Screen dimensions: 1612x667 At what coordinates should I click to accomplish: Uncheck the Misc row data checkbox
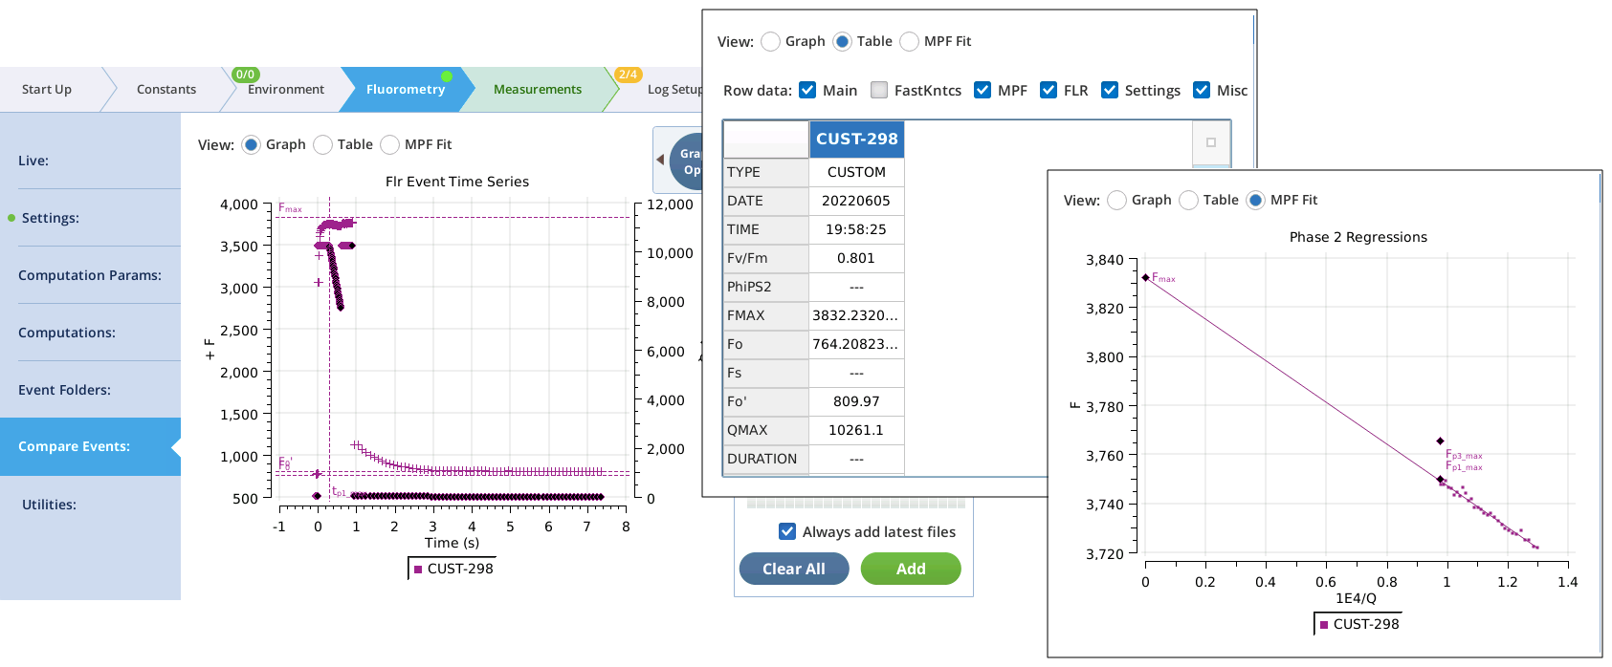1202,90
